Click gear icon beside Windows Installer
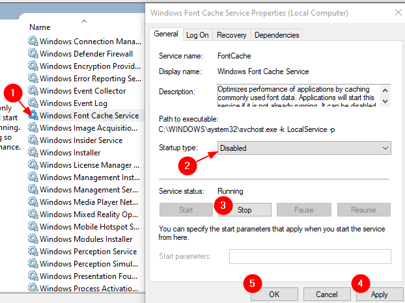The image size is (405, 303). coord(33,153)
